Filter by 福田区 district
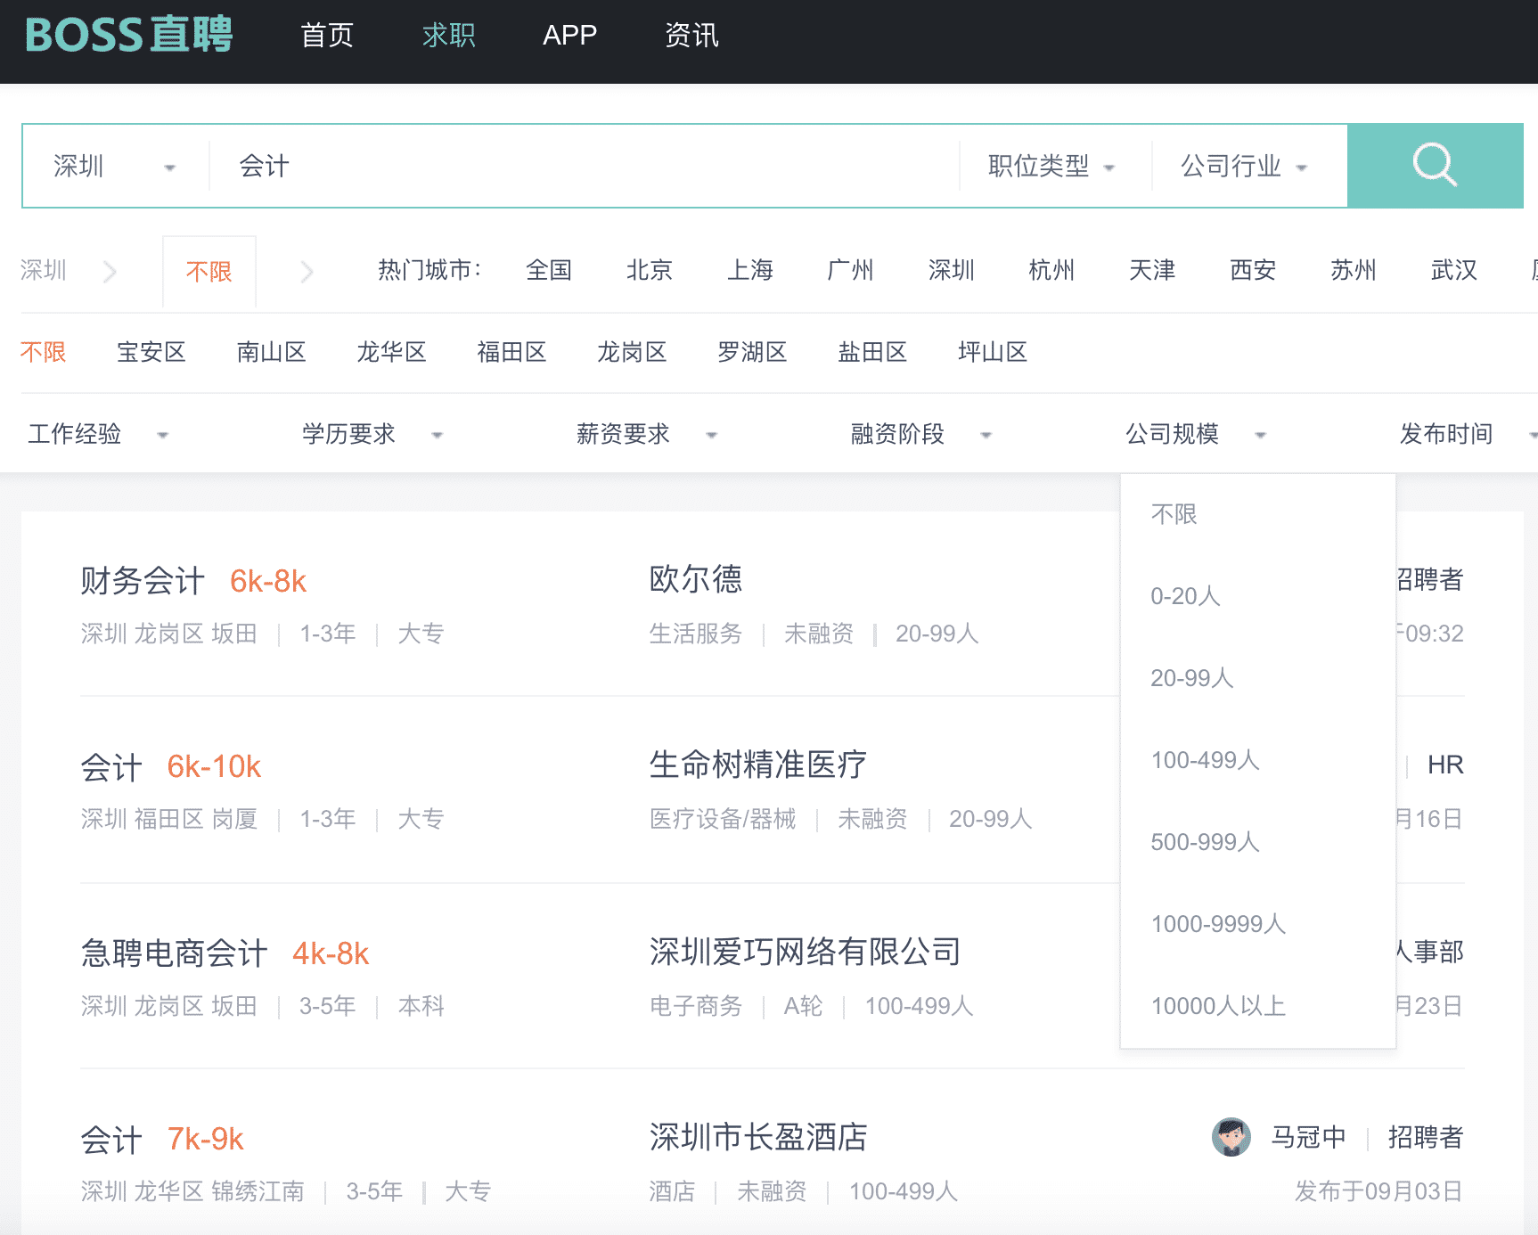The width and height of the screenshot is (1538, 1235). (512, 352)
